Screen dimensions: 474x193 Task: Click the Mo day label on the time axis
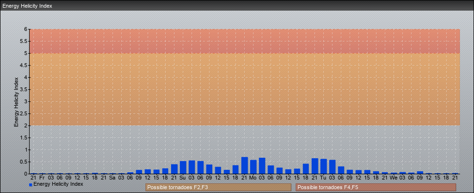pos(253,178)
